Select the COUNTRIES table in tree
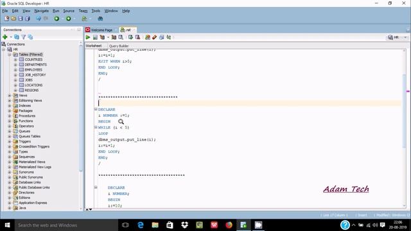This screenshot has height=231, width=411. 33,60
